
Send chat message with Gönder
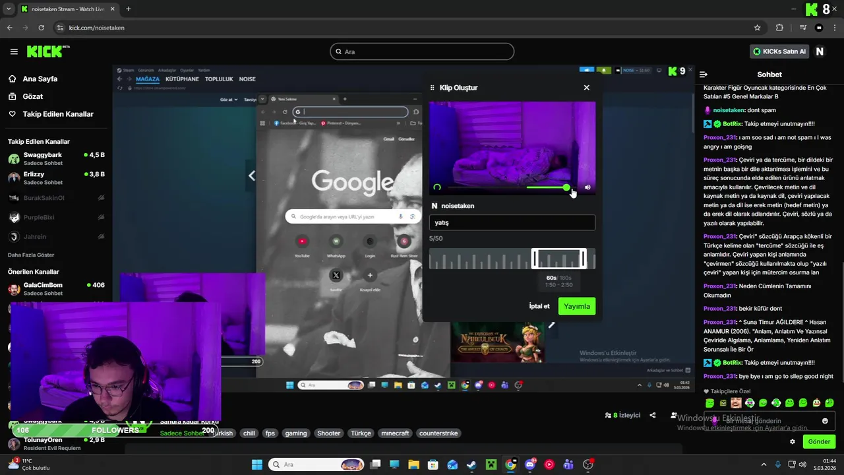(819, 441)
